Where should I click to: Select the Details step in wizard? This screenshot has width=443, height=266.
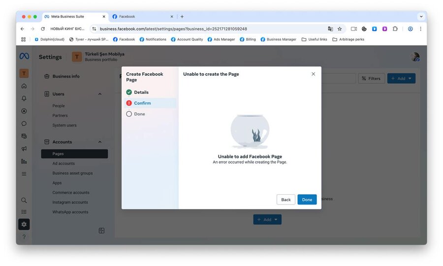141,92
